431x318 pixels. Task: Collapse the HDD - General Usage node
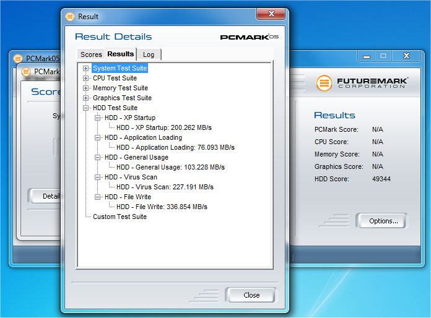[98, 157]
